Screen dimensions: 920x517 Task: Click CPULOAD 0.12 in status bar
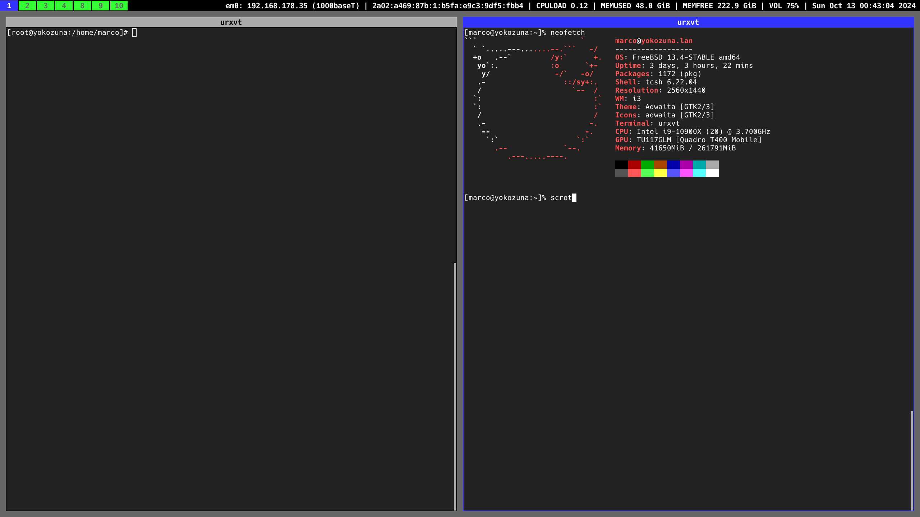562,6
